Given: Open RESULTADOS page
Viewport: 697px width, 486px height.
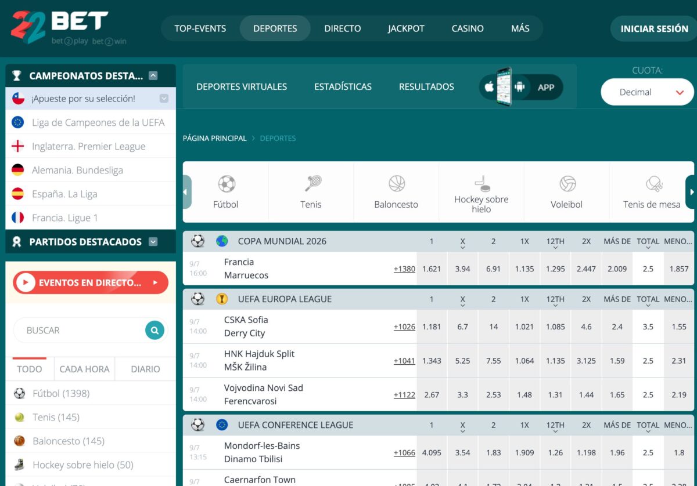Looking at the screenshot, I should tap(426, 87).
